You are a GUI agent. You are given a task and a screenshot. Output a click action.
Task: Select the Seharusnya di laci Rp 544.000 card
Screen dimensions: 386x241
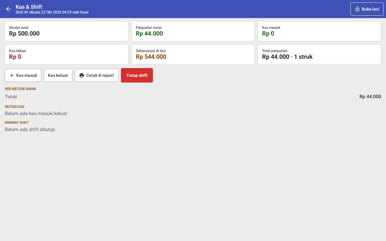click(x=193, y=54)
